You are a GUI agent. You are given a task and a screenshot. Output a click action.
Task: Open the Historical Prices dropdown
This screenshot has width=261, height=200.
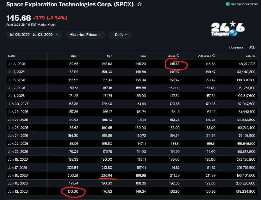tap(85, 35)
